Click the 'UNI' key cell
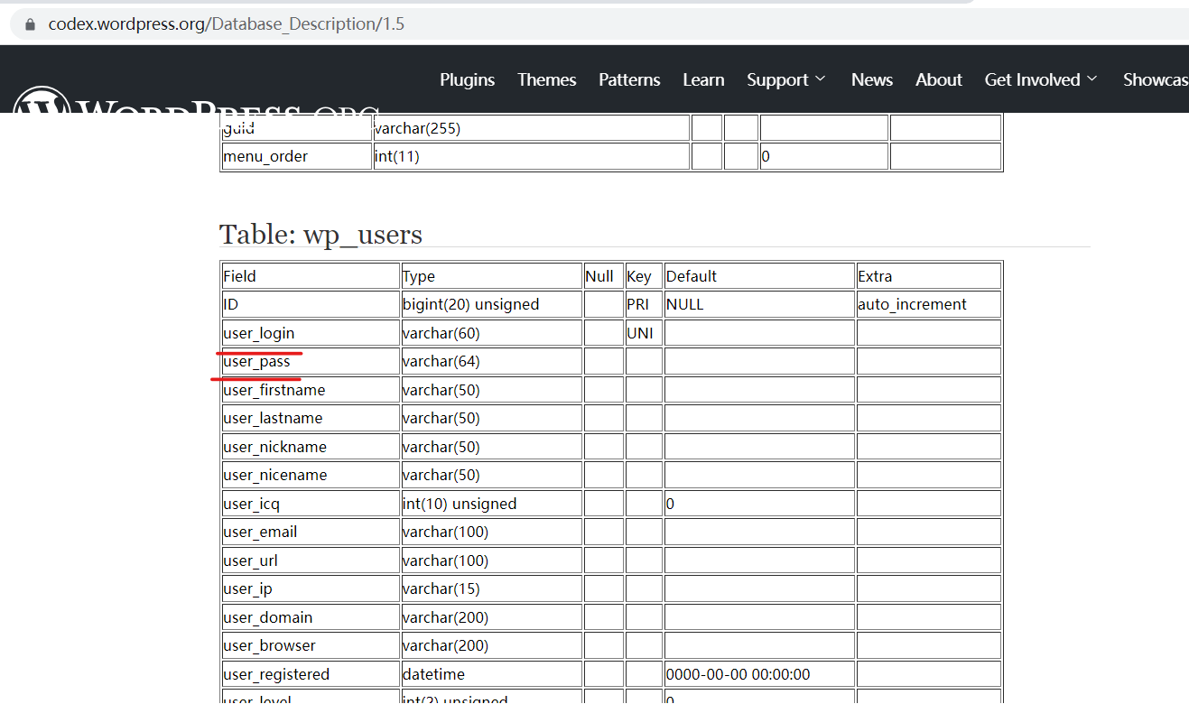The width and height of the screenshot is (1189, 704). point(644,333)
